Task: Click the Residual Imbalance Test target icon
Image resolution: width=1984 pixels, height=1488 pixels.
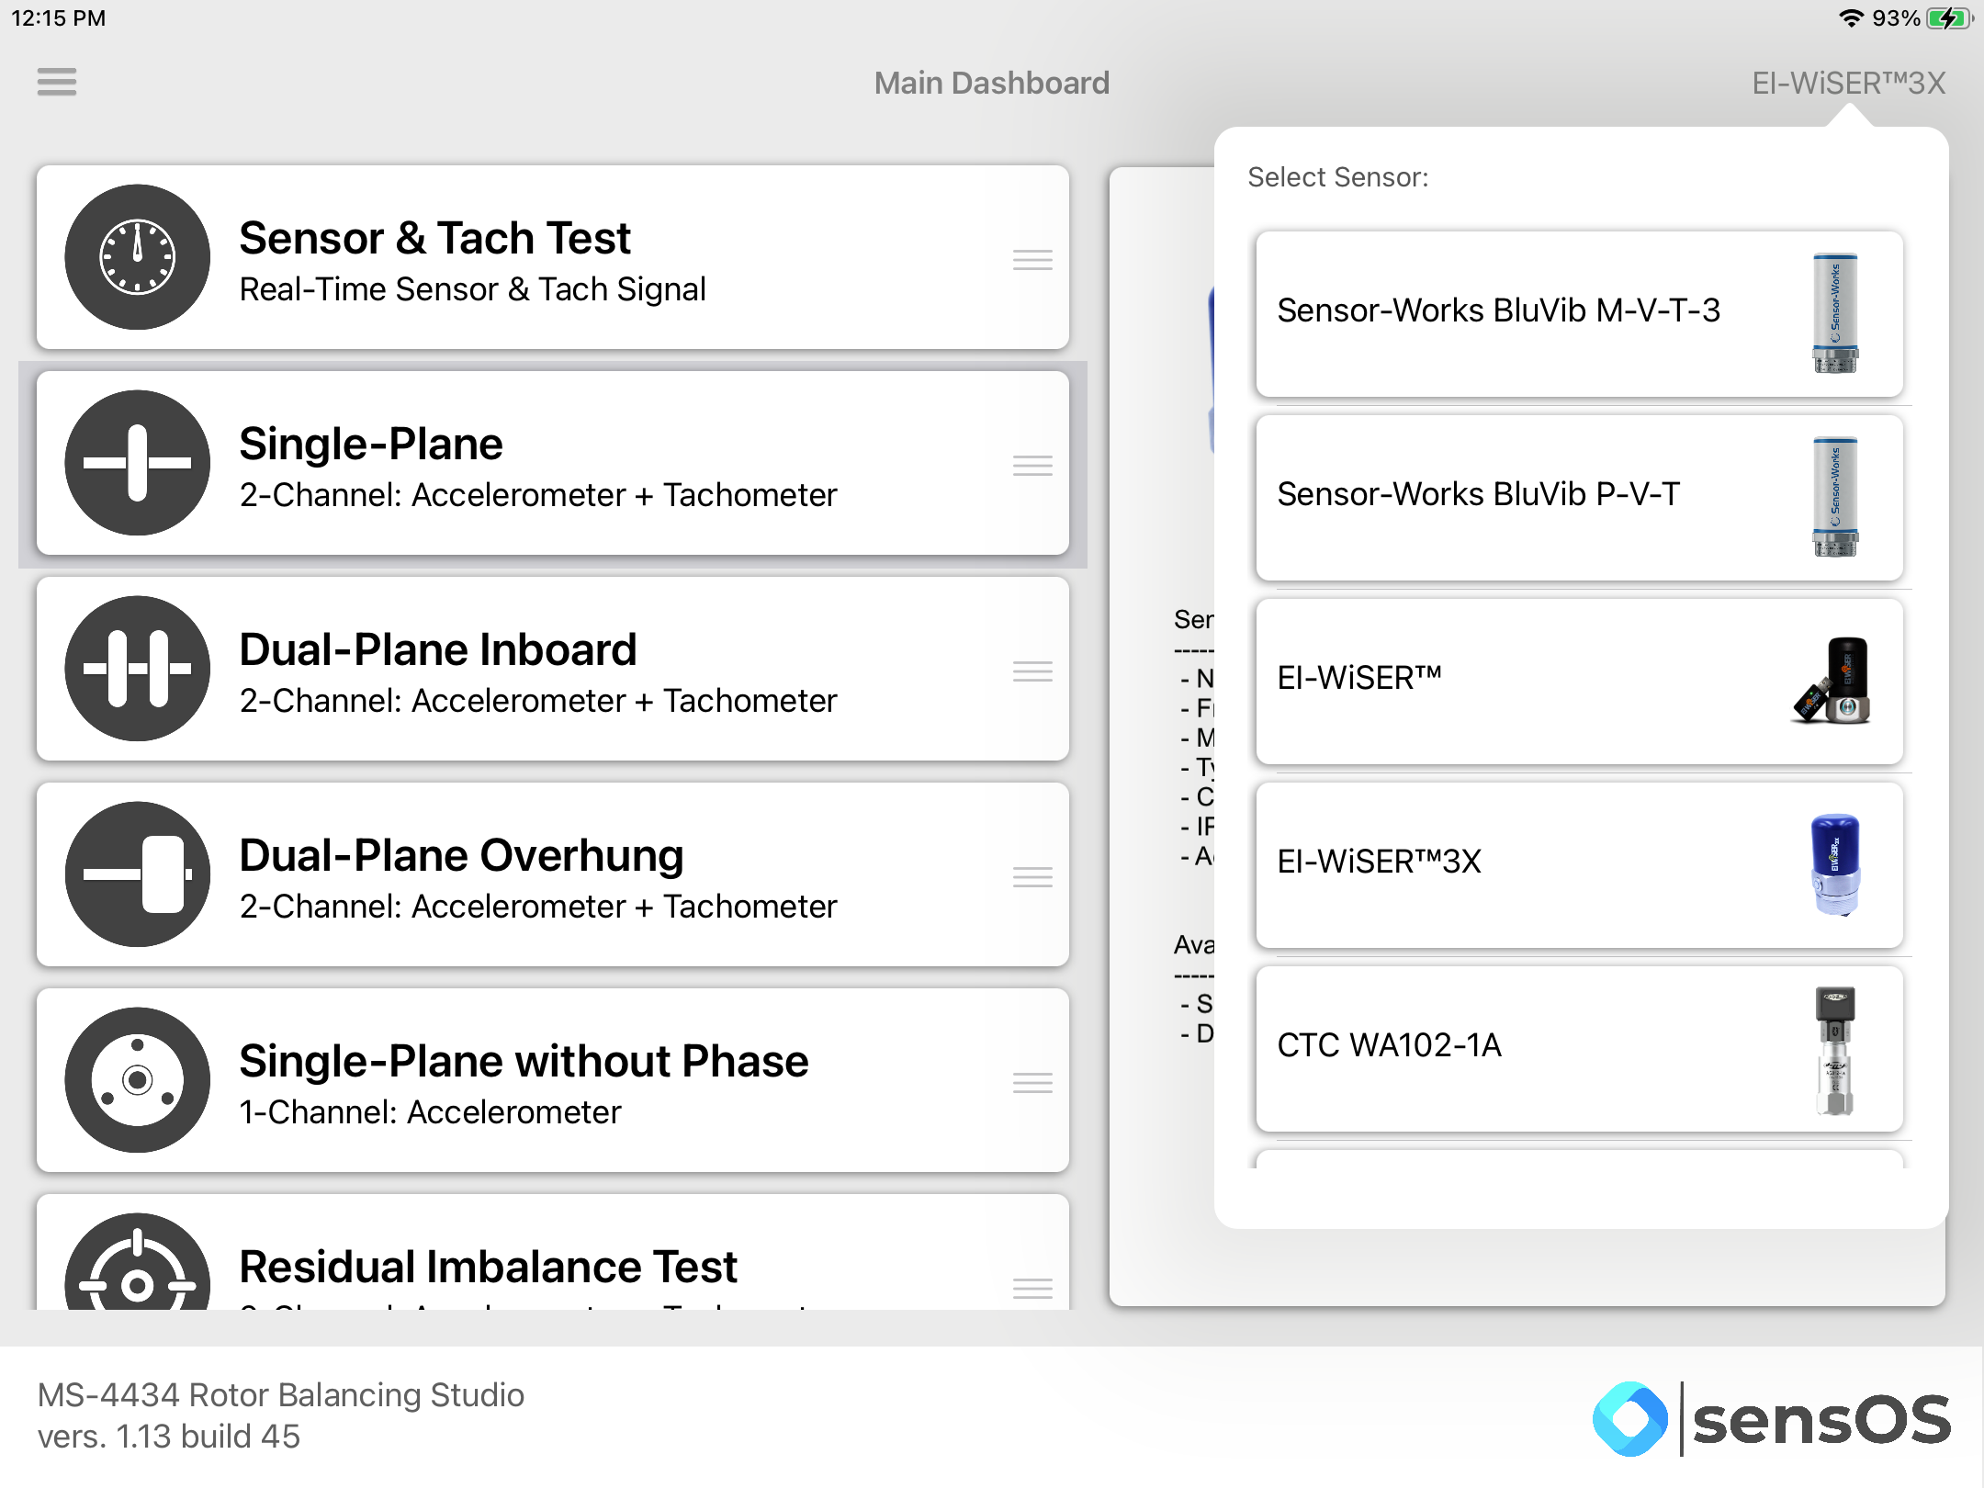Action: (138, 1262)
